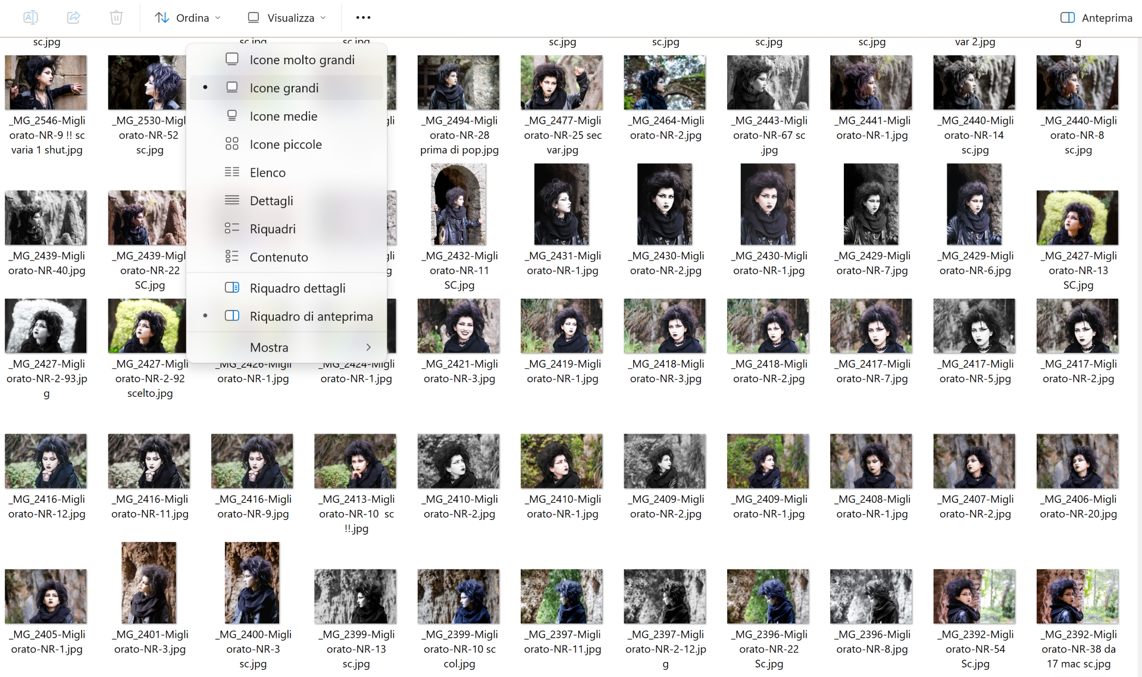1142x677 pixels.
Task: Select thumbnail _MG_2406-Migliorato-NR-20.jpg
Action: tap(1077, 461)
